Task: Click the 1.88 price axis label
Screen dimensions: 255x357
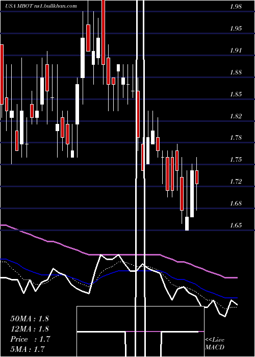Action: [236, 72]
